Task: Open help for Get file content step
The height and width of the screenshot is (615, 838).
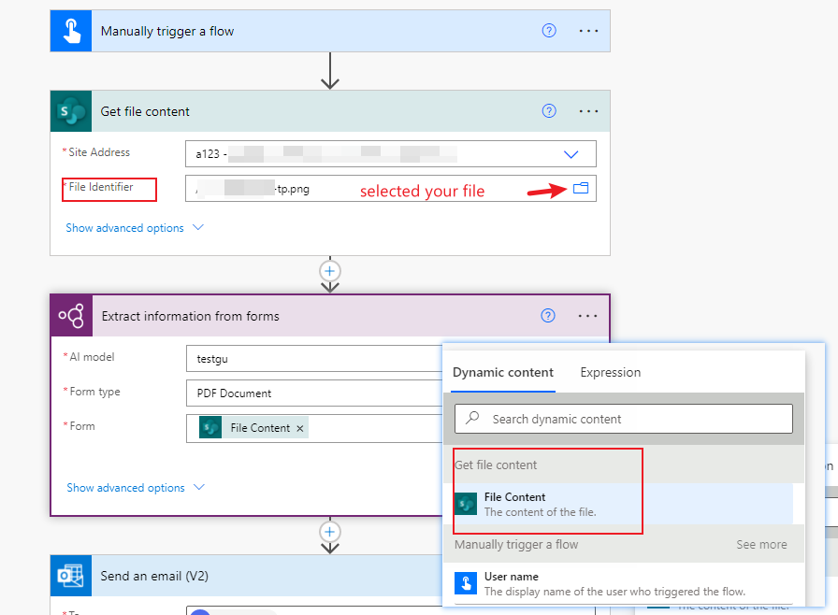Action: [x=549, y=111]
